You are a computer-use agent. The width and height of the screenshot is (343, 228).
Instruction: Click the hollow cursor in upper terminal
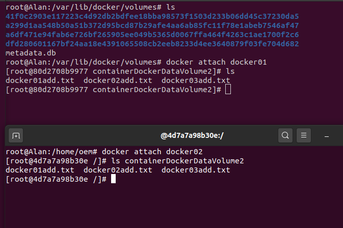[x=228, y=90]
